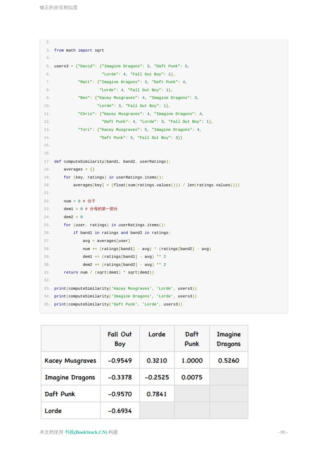
Task: Click the table cell showing 1.0000
Action: coord(192,361)
